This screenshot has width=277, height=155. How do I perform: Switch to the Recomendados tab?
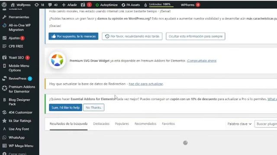[x=145, y=124]
